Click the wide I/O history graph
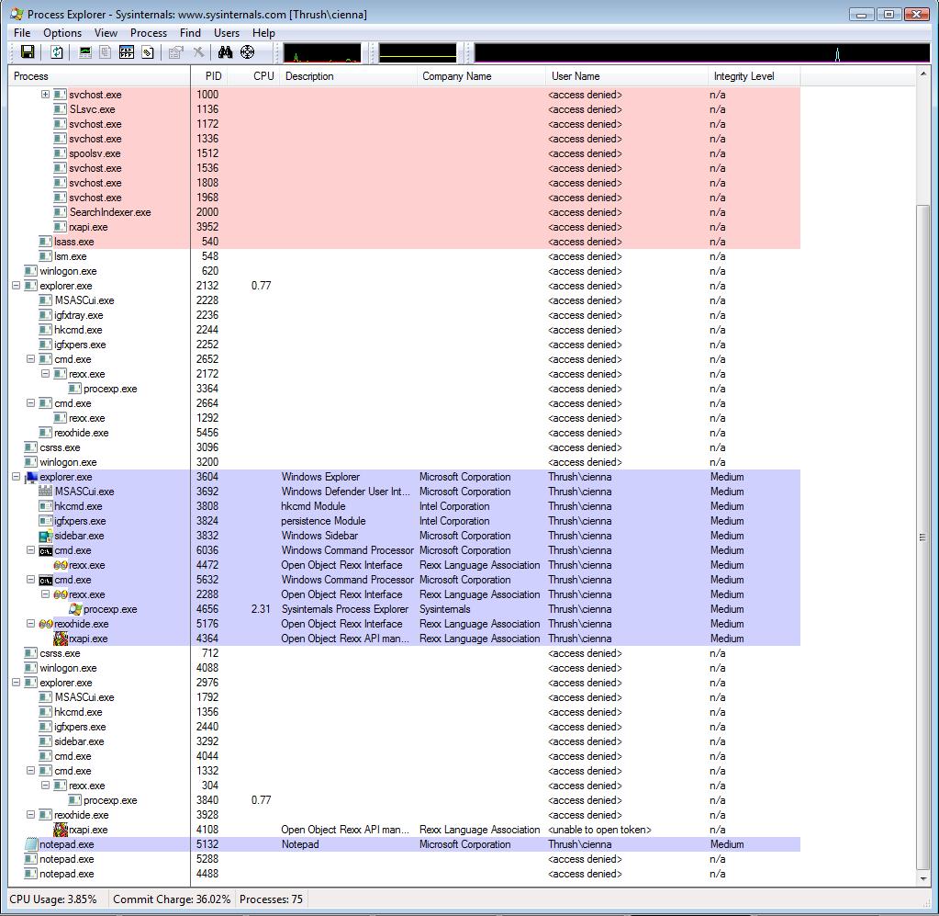Image resolution: width=939 pixels, height=916 pixels. [x=702, y=52]
